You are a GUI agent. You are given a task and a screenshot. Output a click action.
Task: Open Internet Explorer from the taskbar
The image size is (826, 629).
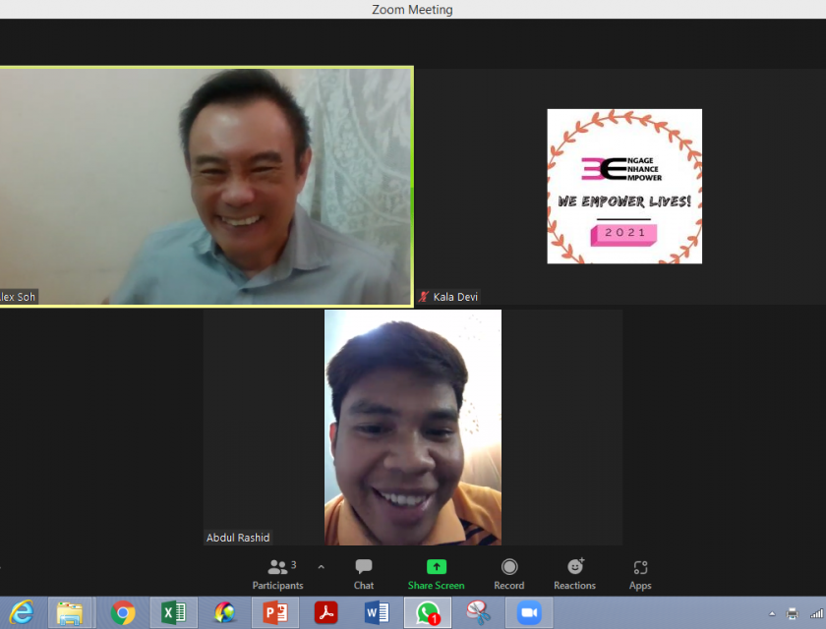pos(21,613)
